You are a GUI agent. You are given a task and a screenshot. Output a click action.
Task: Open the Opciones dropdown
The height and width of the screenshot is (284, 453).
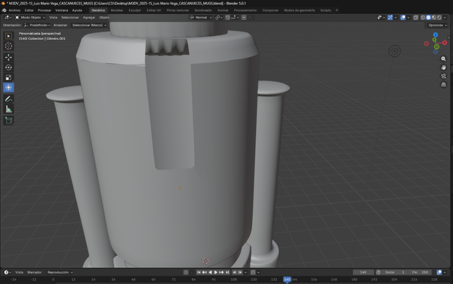point(437,25)
